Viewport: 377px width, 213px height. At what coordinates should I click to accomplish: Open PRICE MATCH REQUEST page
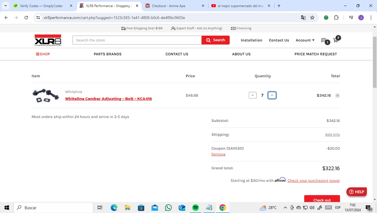316,54
